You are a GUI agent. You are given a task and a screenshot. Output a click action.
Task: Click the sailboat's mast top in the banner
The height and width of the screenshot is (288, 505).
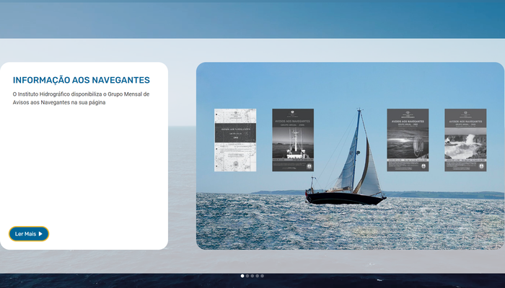(x=359, y=112)
